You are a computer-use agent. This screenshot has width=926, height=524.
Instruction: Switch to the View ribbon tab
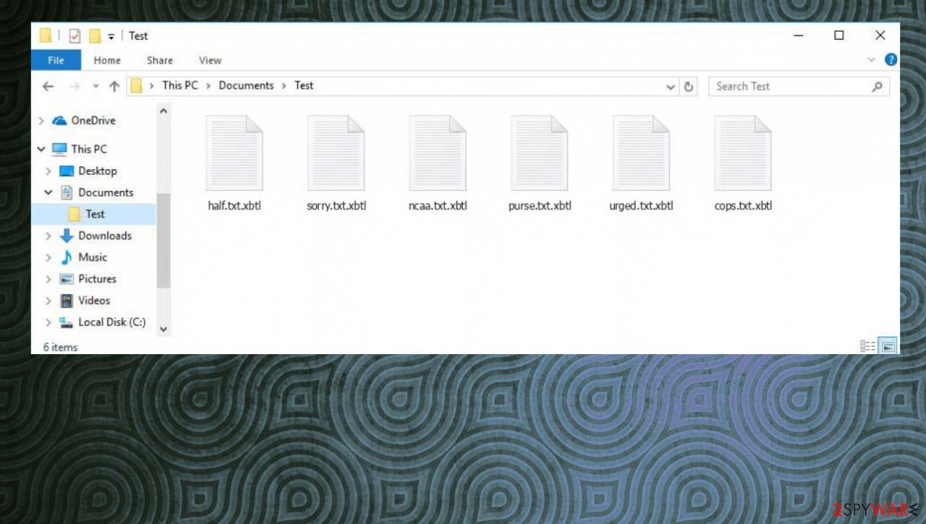point(210,61)
